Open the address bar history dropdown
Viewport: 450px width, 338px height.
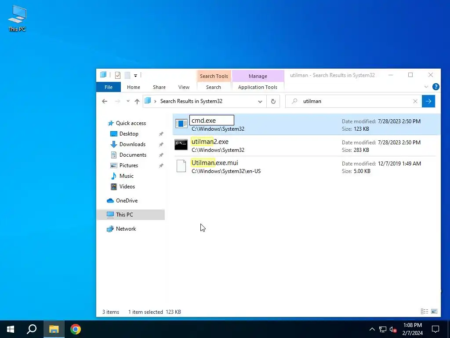click(260, 102)
